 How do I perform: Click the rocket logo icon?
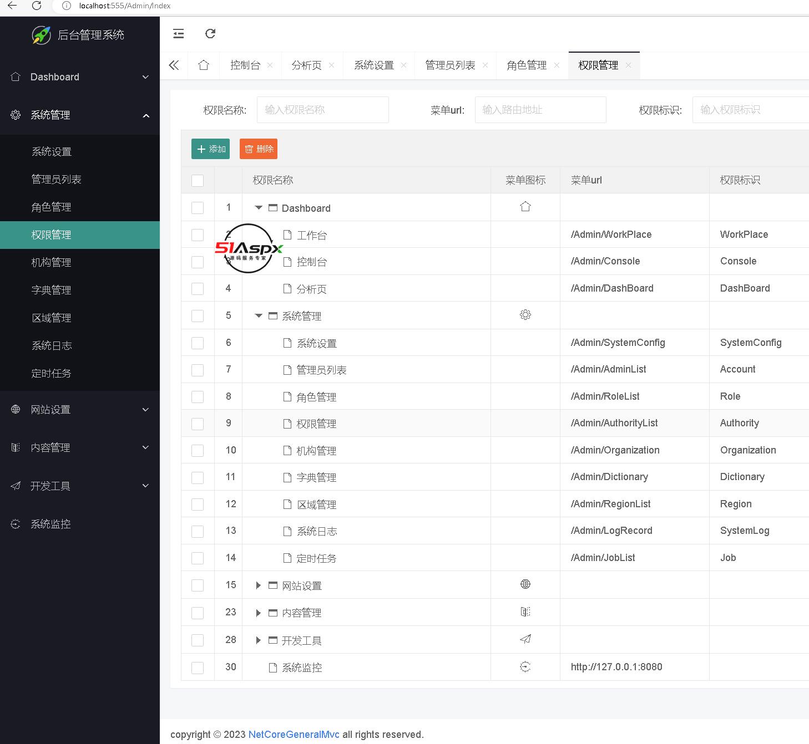click(x=41, y=35)
